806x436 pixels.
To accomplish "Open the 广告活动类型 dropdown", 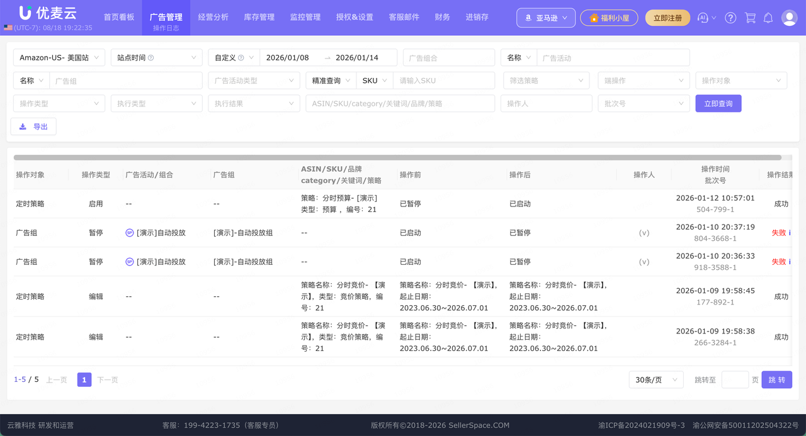I will click(x=254, y=81).
